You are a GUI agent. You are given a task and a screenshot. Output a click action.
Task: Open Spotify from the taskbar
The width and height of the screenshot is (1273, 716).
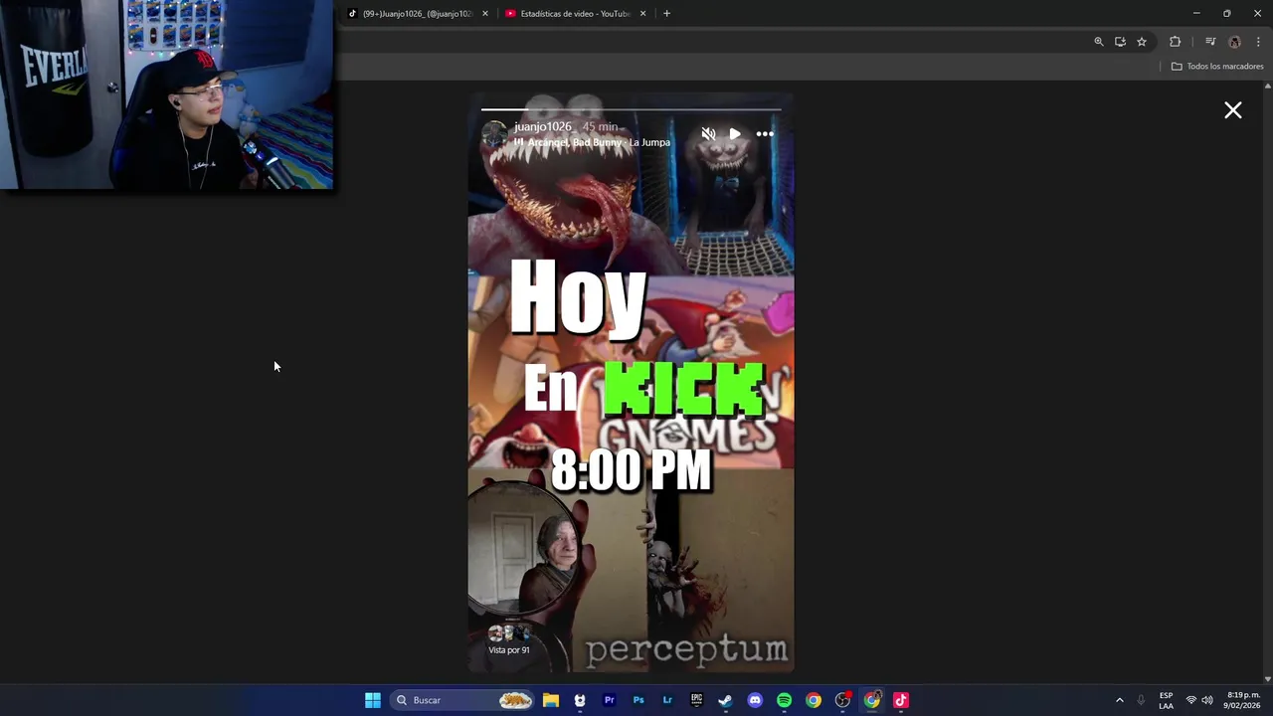pos(785,700)
